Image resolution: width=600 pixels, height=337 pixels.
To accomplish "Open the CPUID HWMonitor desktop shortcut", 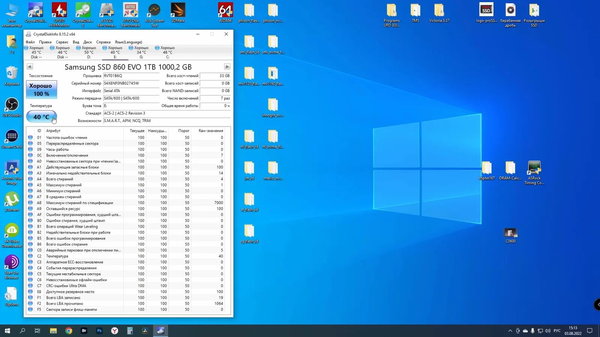I will (x=59, y=15).
